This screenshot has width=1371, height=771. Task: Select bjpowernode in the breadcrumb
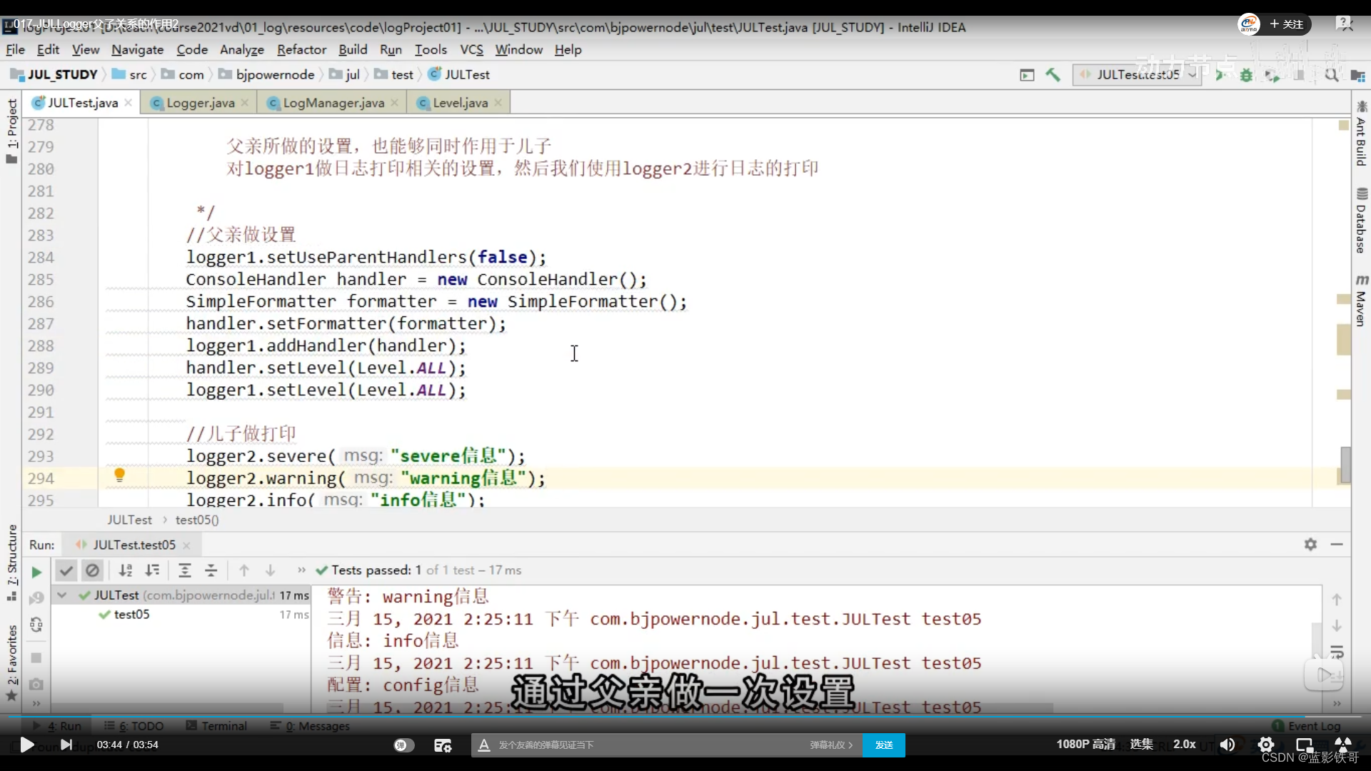[x=275, y=74]
